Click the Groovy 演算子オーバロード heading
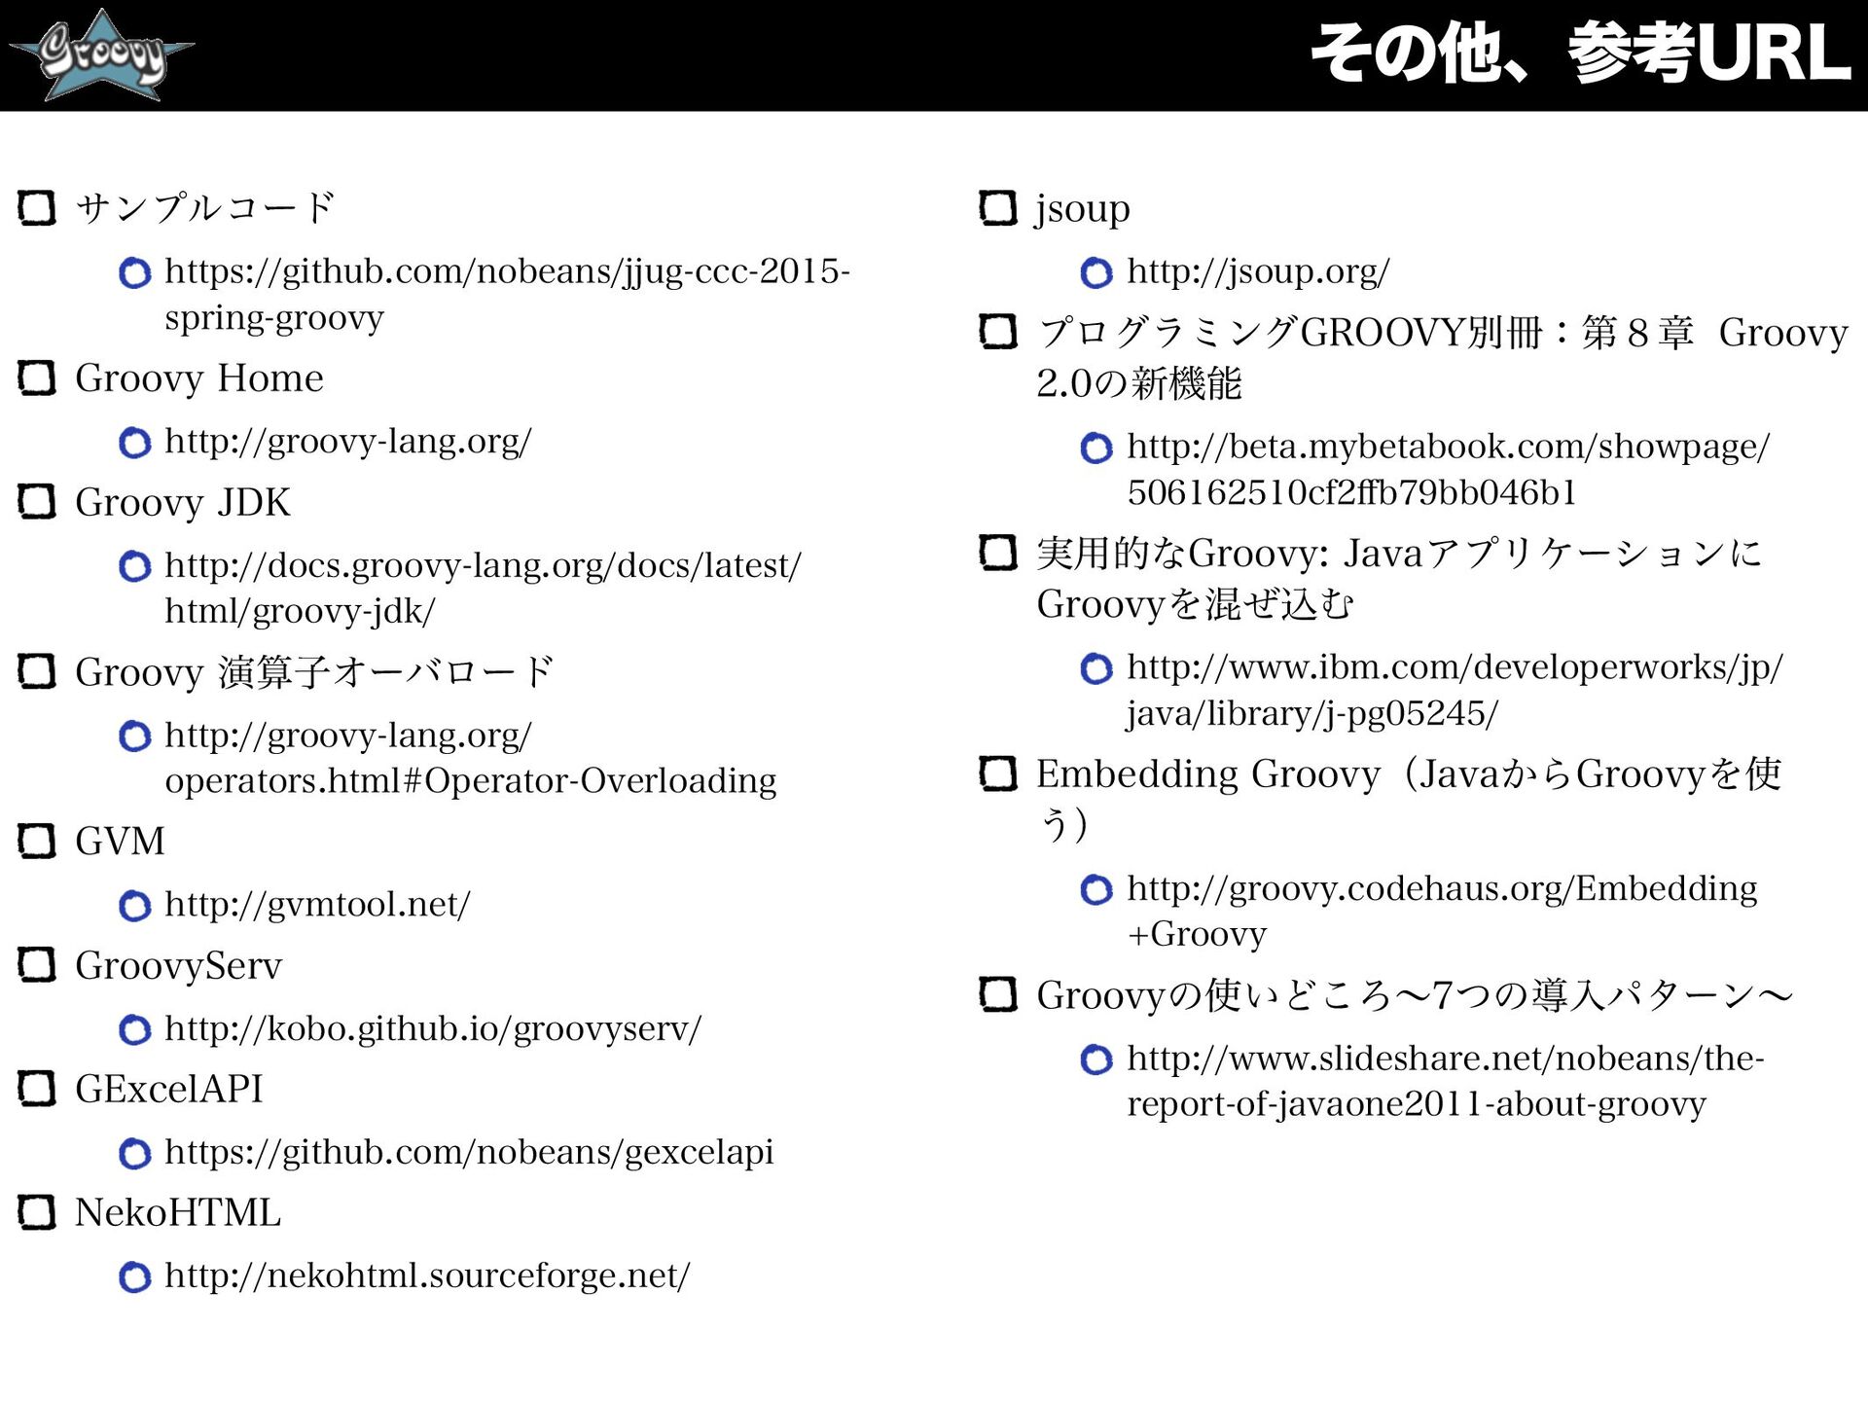Image resolution: width=1868 pixels, height=1401 pixels. click(314, 672)
